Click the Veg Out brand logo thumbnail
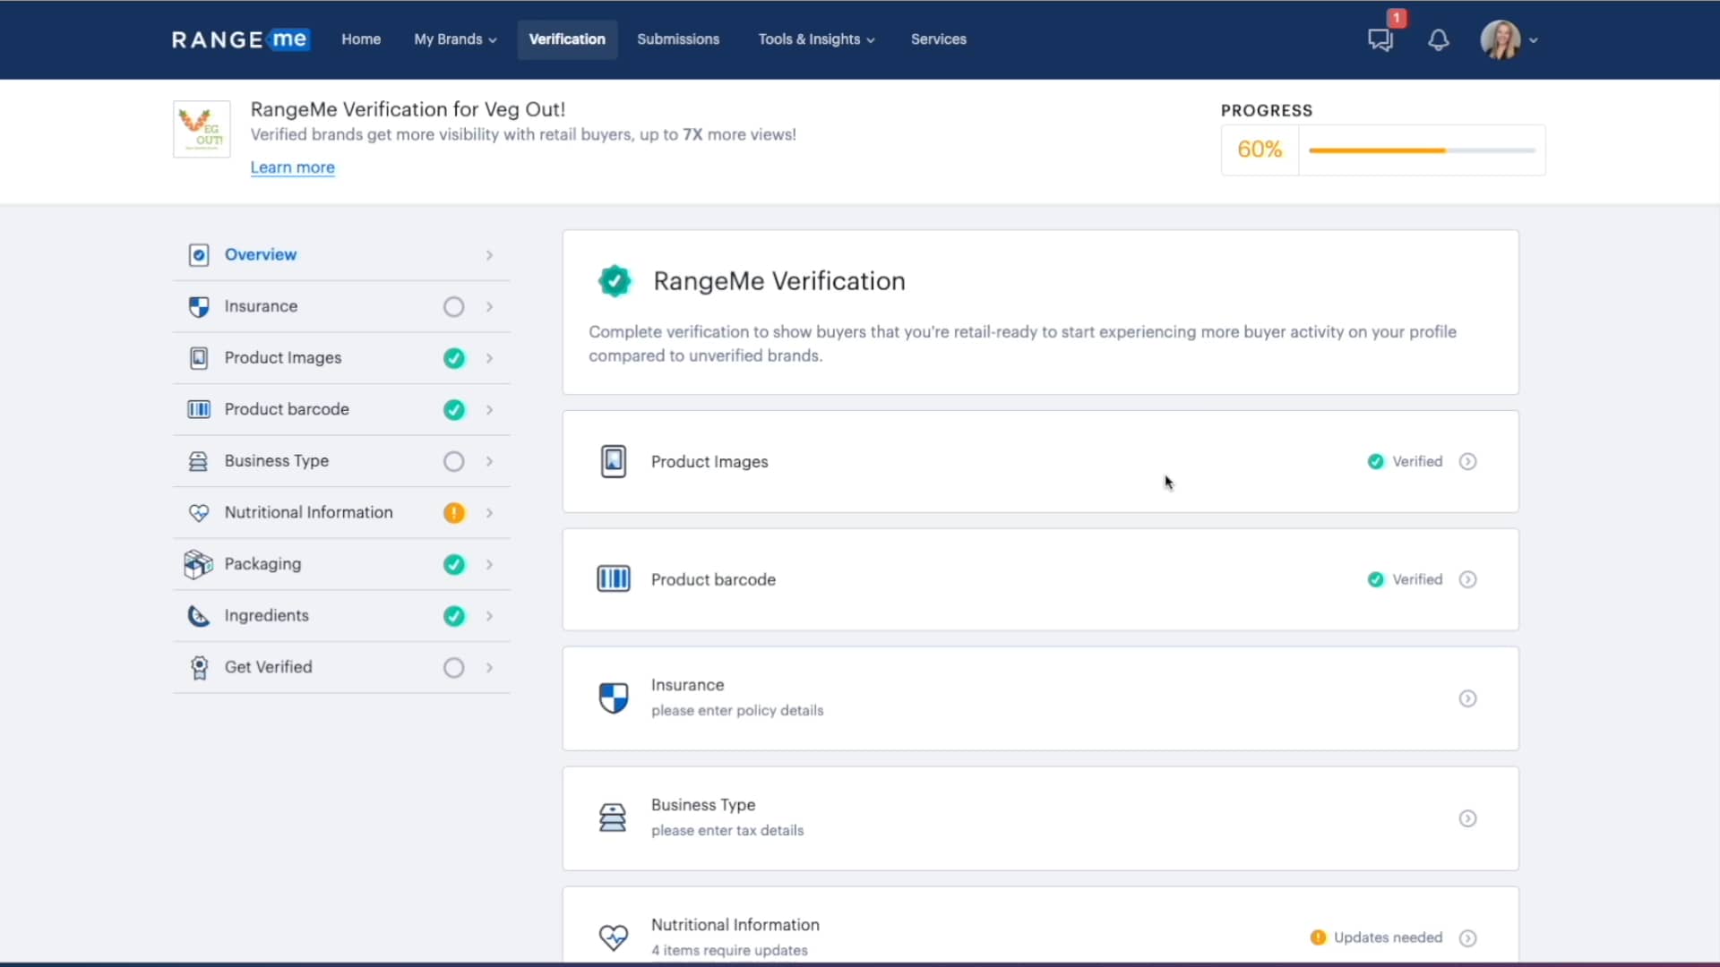Screen dimensions: 1720x967 pos(201,128)
